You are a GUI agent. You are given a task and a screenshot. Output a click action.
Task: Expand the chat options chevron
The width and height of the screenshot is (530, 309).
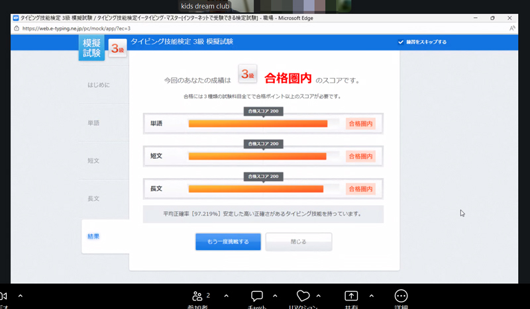(275, 296)
